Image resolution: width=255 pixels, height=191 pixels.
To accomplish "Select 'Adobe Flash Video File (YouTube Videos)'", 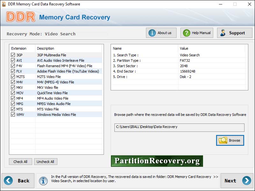I will [68, 71].
